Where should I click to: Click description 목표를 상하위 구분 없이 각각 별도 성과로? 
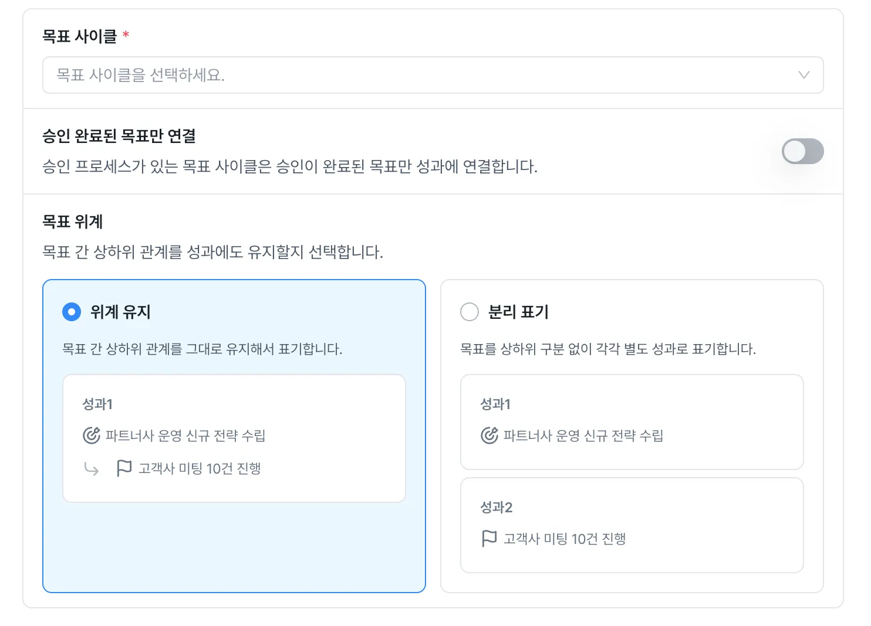[x=608, y=349]
